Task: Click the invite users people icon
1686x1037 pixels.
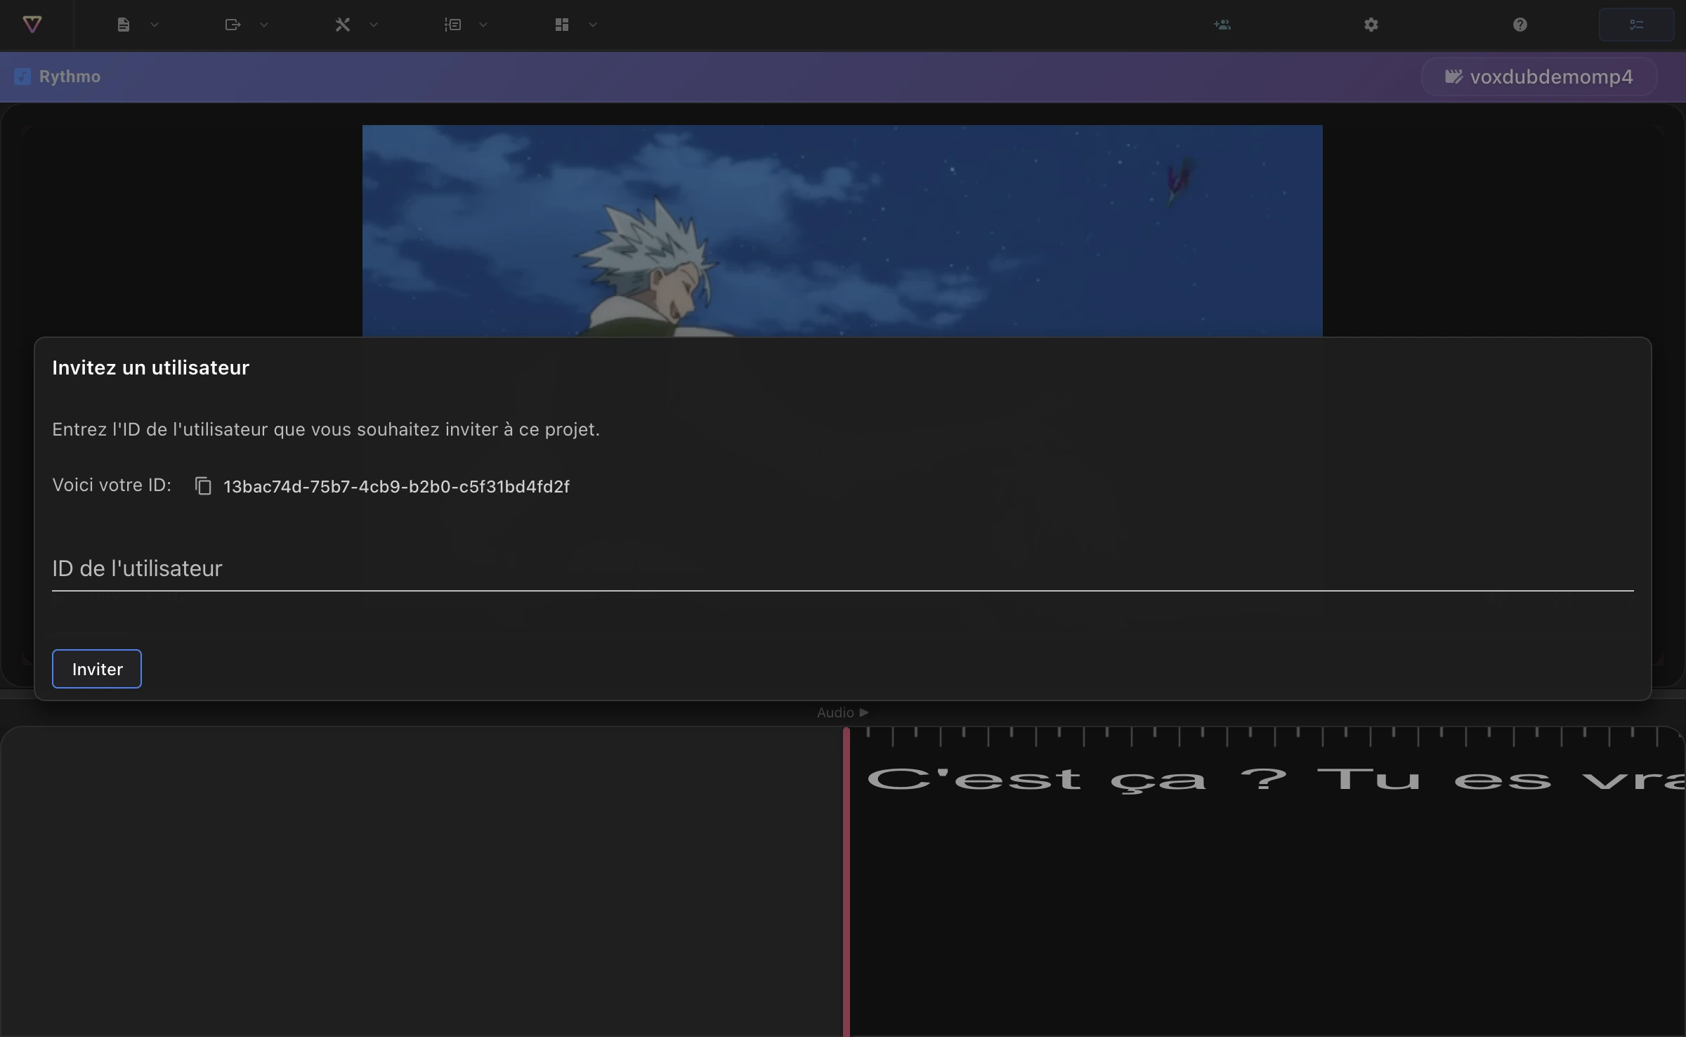Action: pos(1222,25)
